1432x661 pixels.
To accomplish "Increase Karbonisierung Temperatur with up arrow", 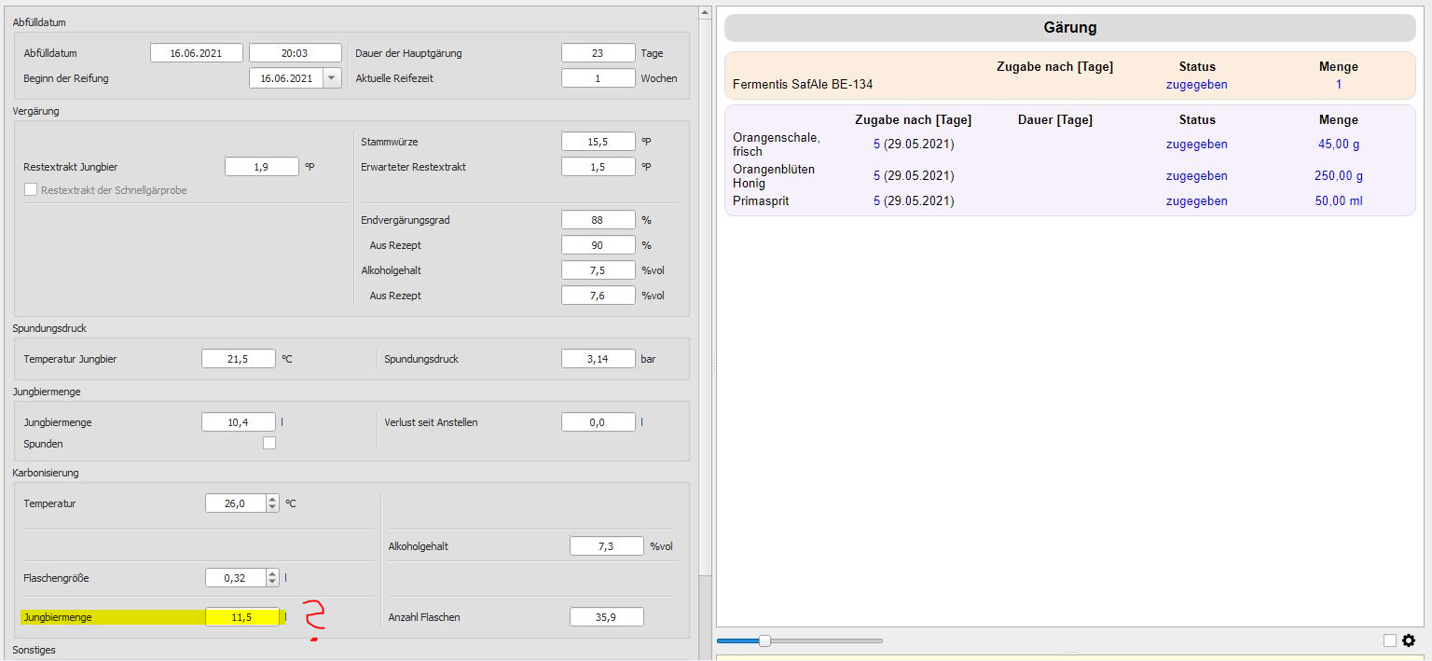I will pos(272,499).
